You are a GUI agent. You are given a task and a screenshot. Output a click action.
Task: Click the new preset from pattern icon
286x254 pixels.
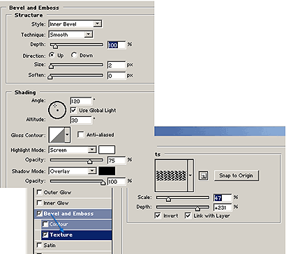coord(203,176)
